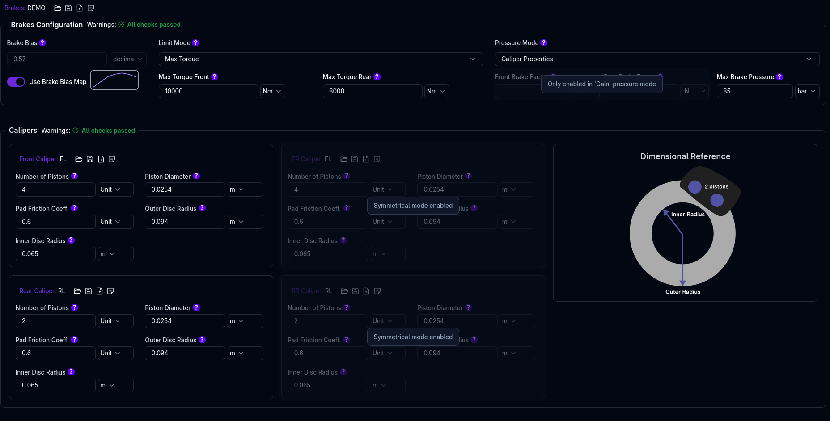Edit Max Brake Pressure value 85
Screen dimensions: 830x421
click(x=755, y=91)
